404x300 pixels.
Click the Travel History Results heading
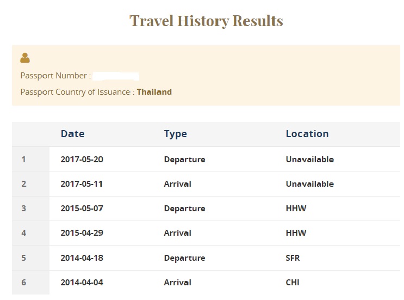206,21
